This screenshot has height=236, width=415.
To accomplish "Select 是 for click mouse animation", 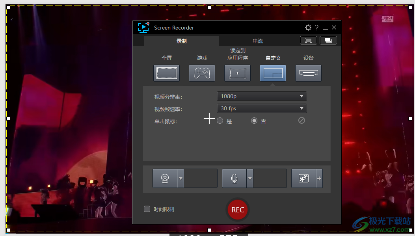I will click(x=220, y=121).
